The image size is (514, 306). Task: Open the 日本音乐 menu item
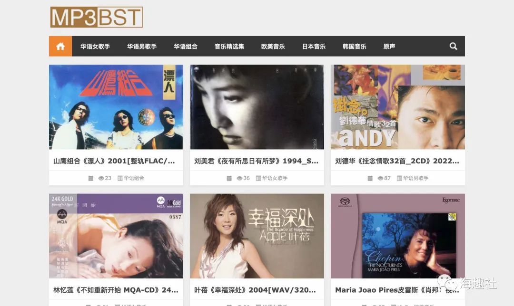pos(314,46)
